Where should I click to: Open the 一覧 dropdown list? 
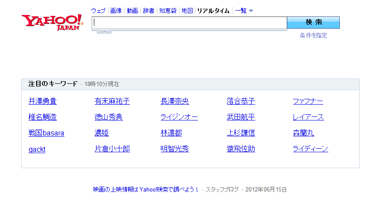click(244, 11)
